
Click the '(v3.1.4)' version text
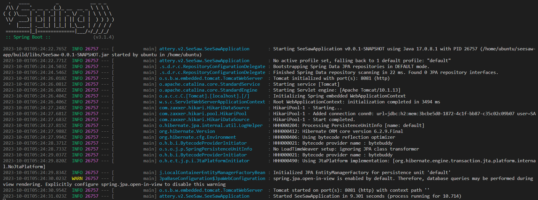(x=103, y=37)
